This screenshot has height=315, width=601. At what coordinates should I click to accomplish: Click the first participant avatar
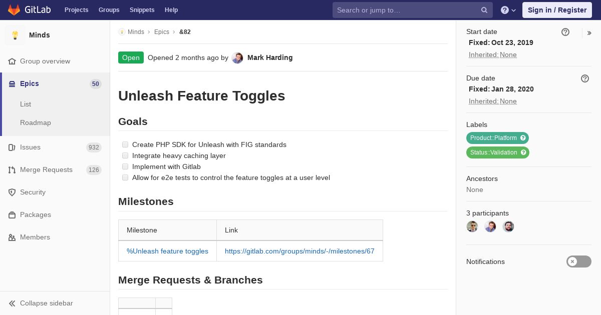(x=472, y=226)
